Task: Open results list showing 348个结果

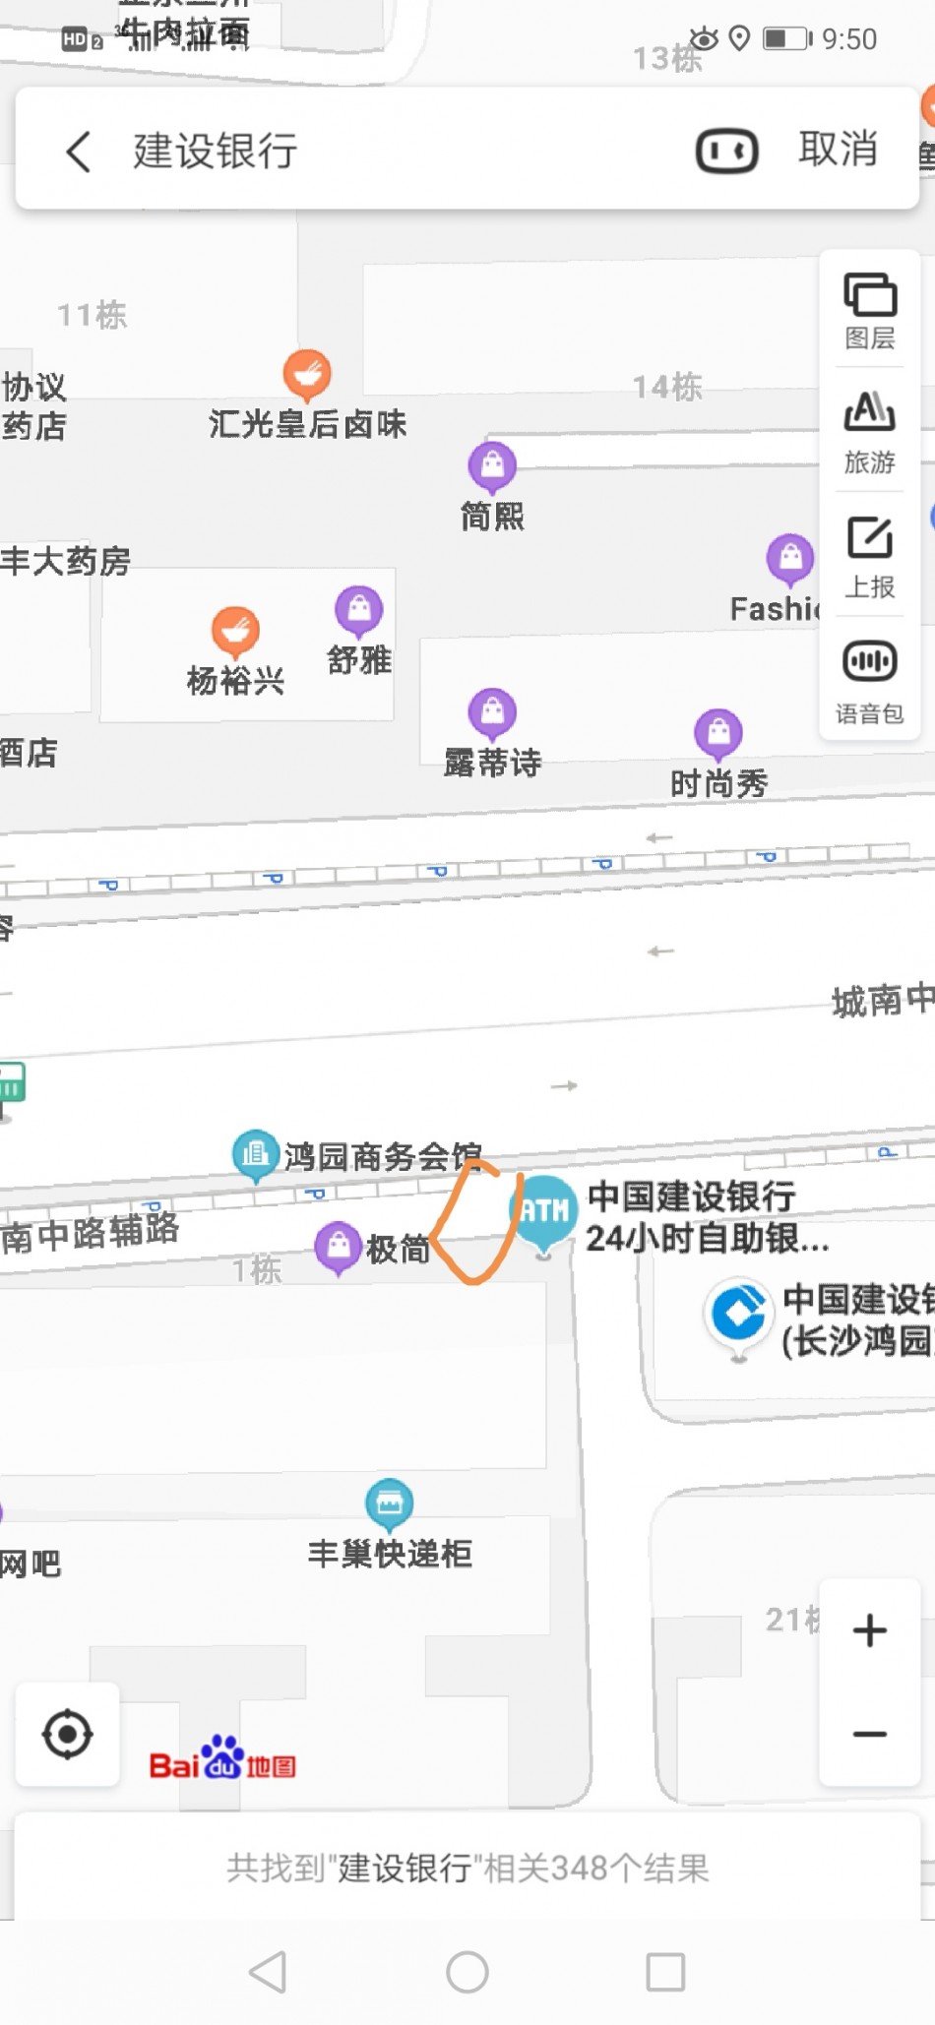Action: [x=467, y=1867]
